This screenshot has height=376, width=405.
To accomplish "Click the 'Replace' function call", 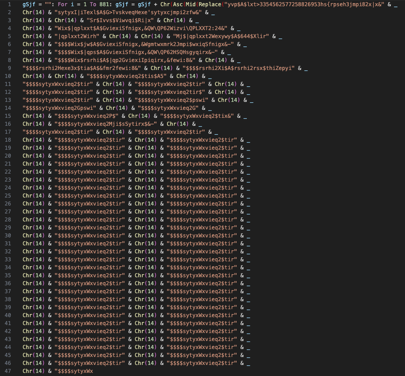I will point(210,4).
